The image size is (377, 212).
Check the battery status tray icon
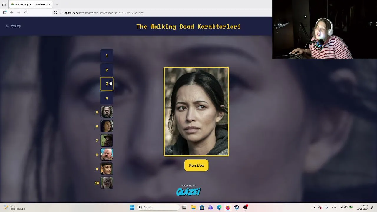351,207
